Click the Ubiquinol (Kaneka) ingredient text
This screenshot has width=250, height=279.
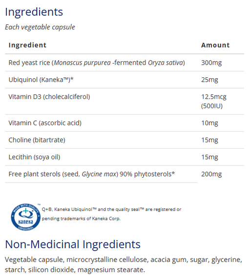click(x=41, y=80)
